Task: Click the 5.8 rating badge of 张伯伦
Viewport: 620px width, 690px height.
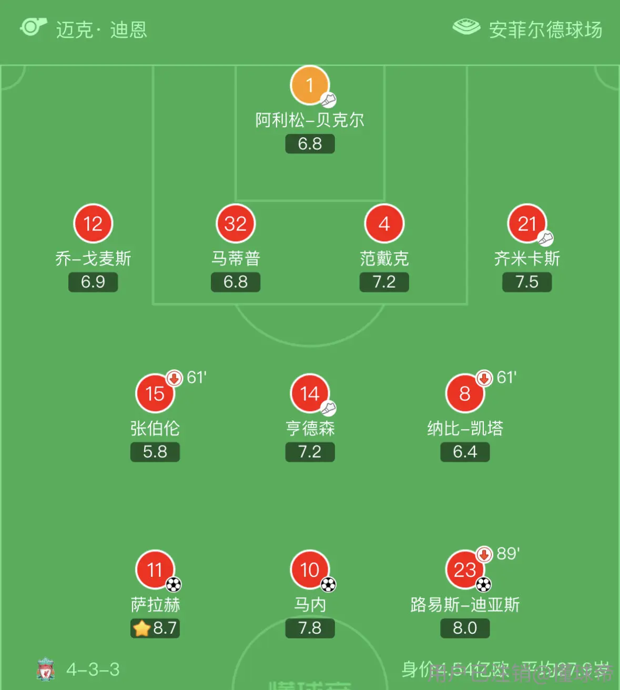Action: (155, 452)
